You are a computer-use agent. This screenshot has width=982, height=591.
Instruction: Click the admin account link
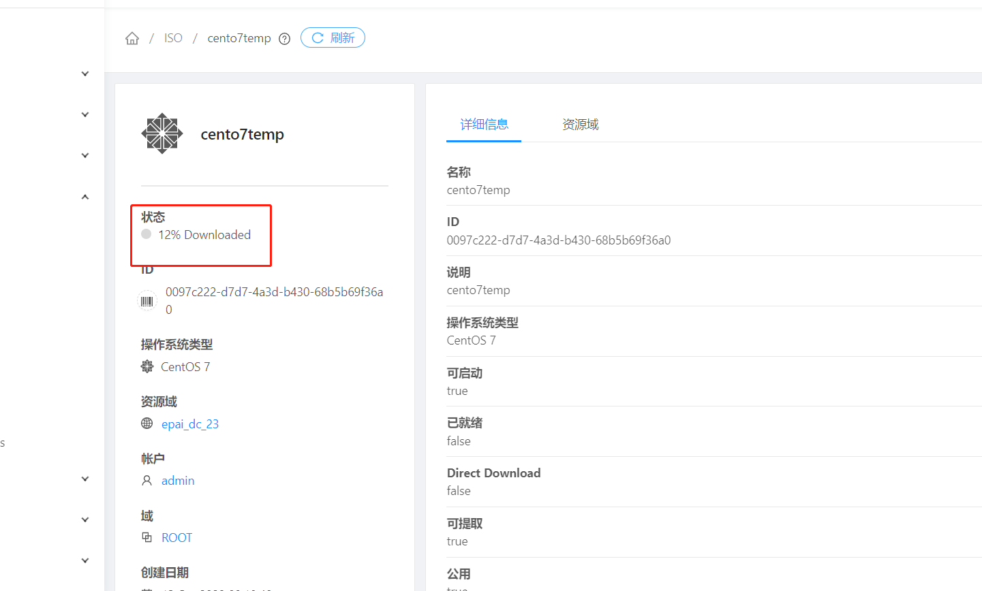pyautogui.click(x=177, y=480)
